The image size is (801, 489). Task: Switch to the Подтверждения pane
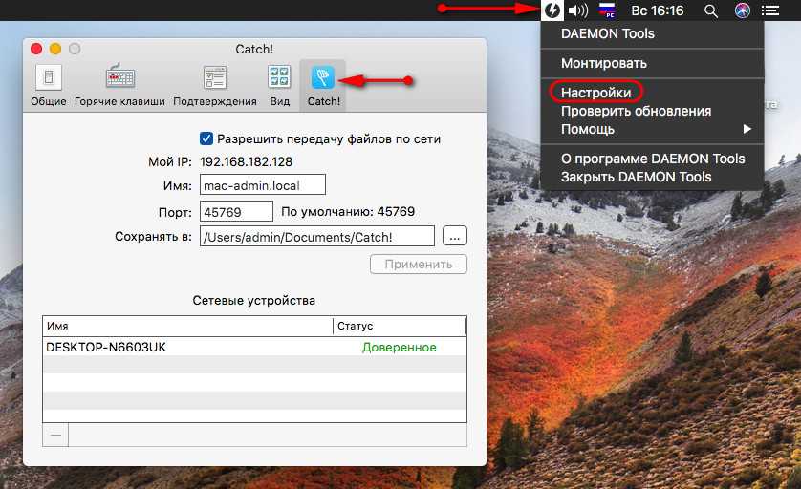tap(215, 84)
